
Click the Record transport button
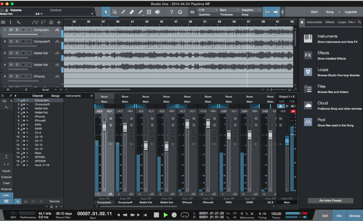[x=174, y=215]
